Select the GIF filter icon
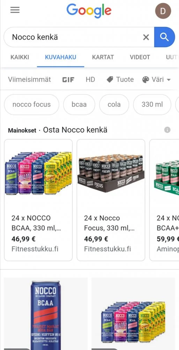 tap(68, 80)
